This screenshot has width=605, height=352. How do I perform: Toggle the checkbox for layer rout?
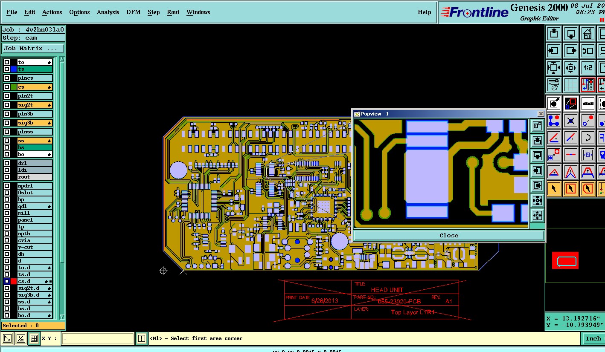(x=7, y=177)
